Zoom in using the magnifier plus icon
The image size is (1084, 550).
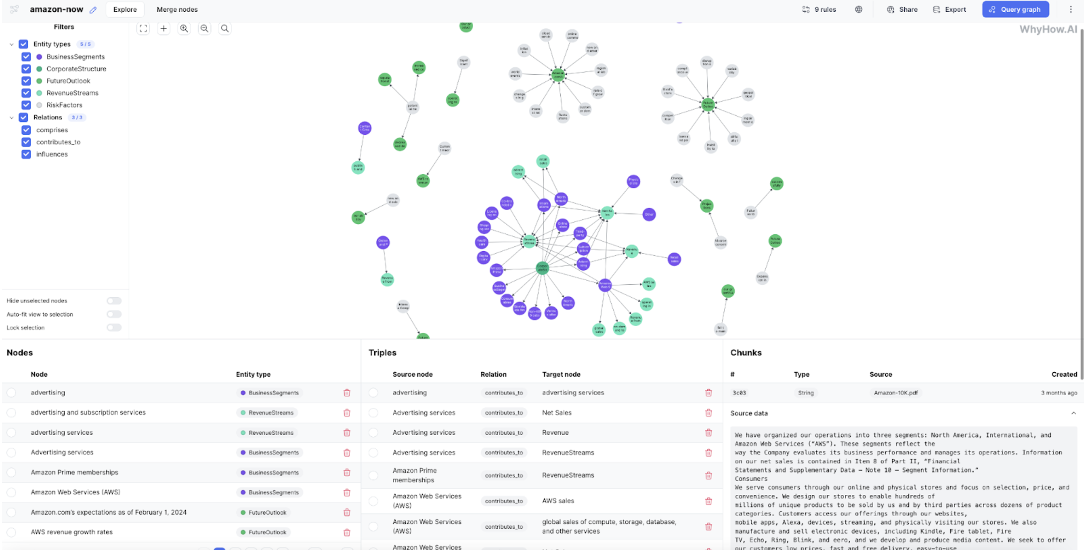coord(184,29)
